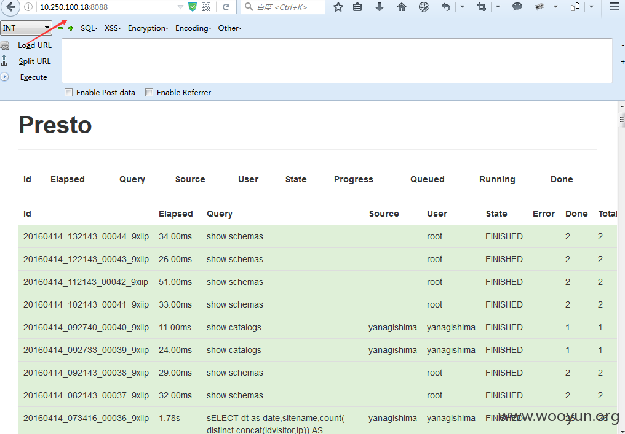Expand the address bar history dropdown arrow
Viewport: 625px width, 434px height.
click(x=180, y=7)
